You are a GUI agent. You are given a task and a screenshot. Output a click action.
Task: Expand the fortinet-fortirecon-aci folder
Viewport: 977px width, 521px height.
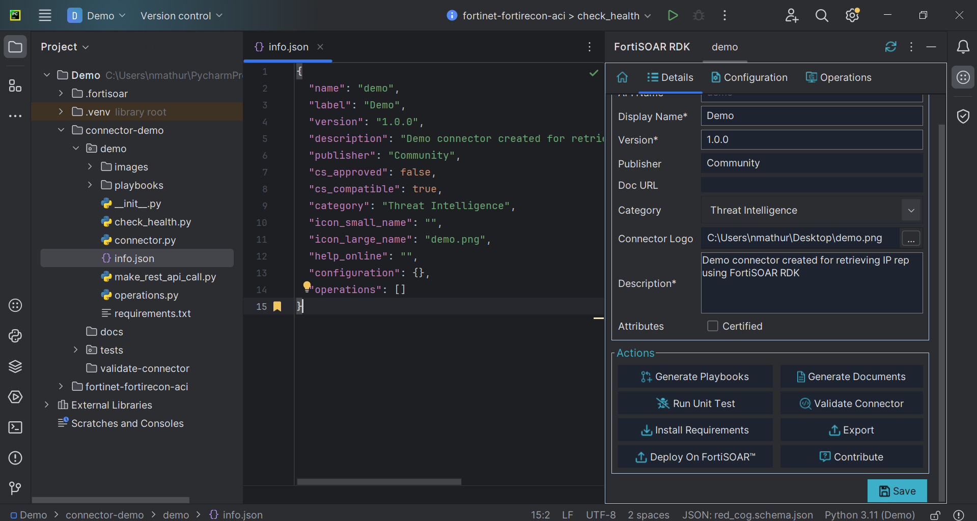pos(61,387)
